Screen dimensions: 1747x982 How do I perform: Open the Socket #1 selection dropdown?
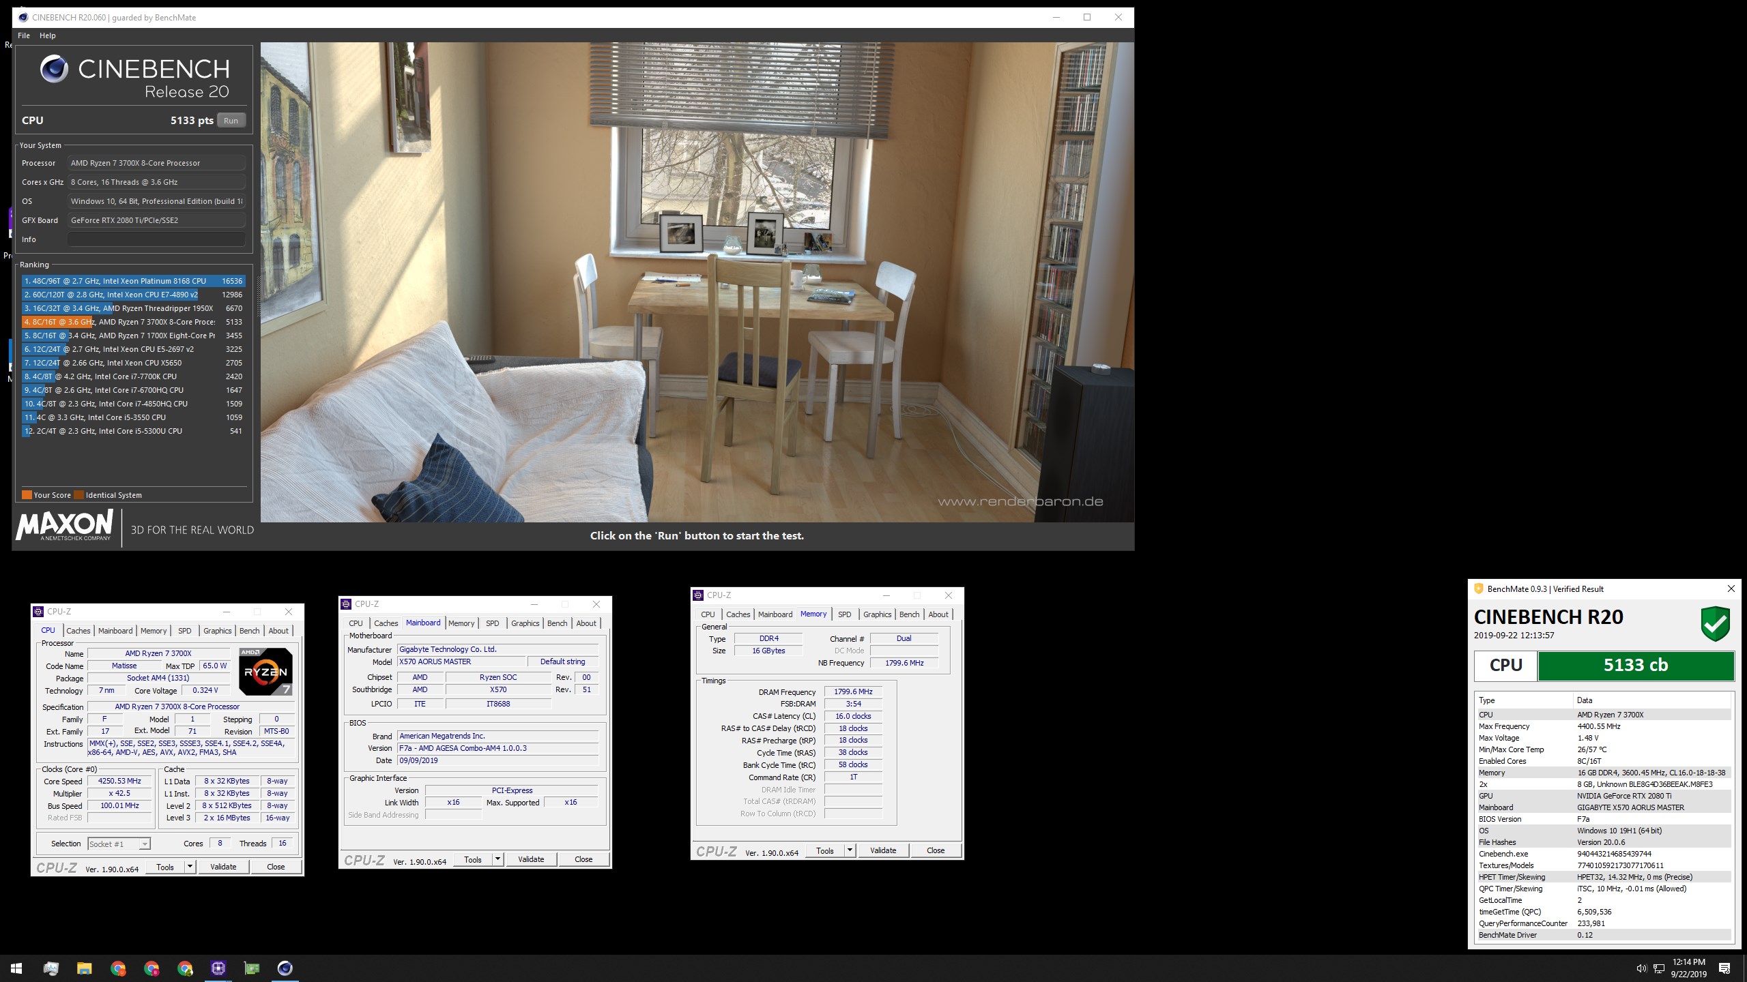(x=119, y=844)
